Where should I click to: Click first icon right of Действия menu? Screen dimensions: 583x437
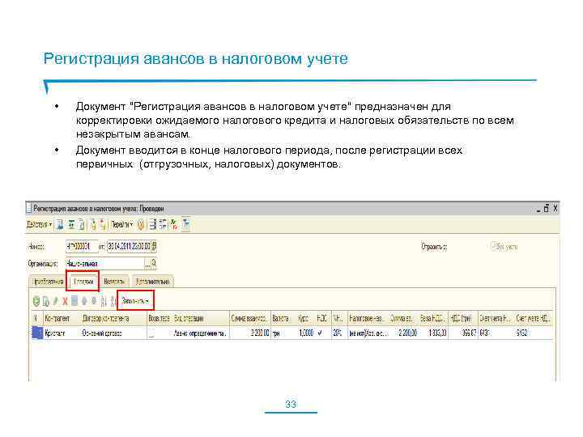(x=60, y=224)
